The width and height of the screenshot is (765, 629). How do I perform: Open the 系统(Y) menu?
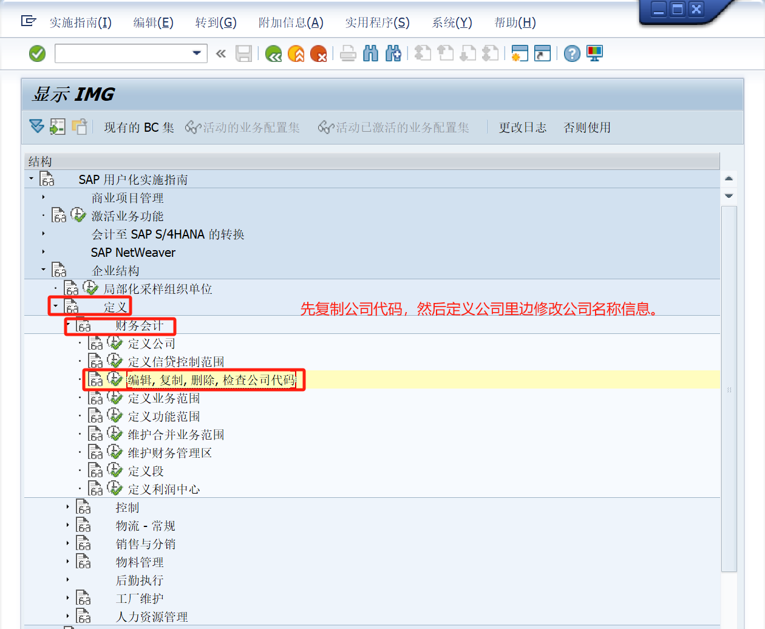pos(452,22)
